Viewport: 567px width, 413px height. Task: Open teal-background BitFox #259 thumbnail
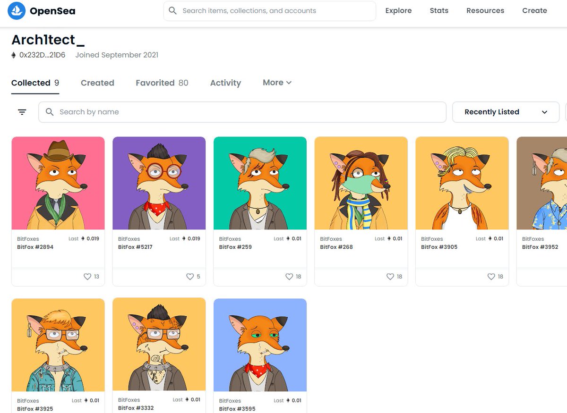pyautogui.click(x=260, y=183)
